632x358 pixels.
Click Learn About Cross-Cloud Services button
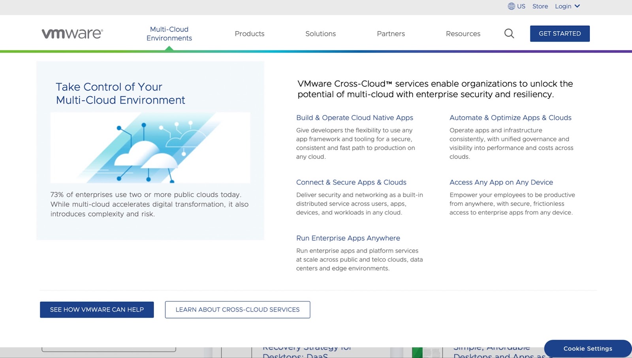[237, 310]
